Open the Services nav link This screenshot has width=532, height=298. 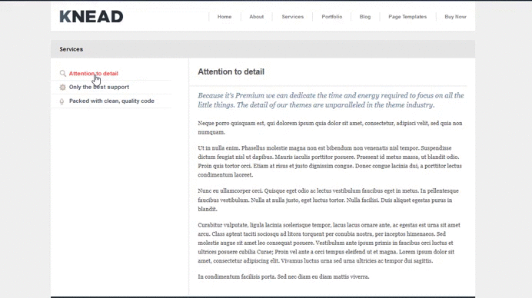[x=292, y=17]
